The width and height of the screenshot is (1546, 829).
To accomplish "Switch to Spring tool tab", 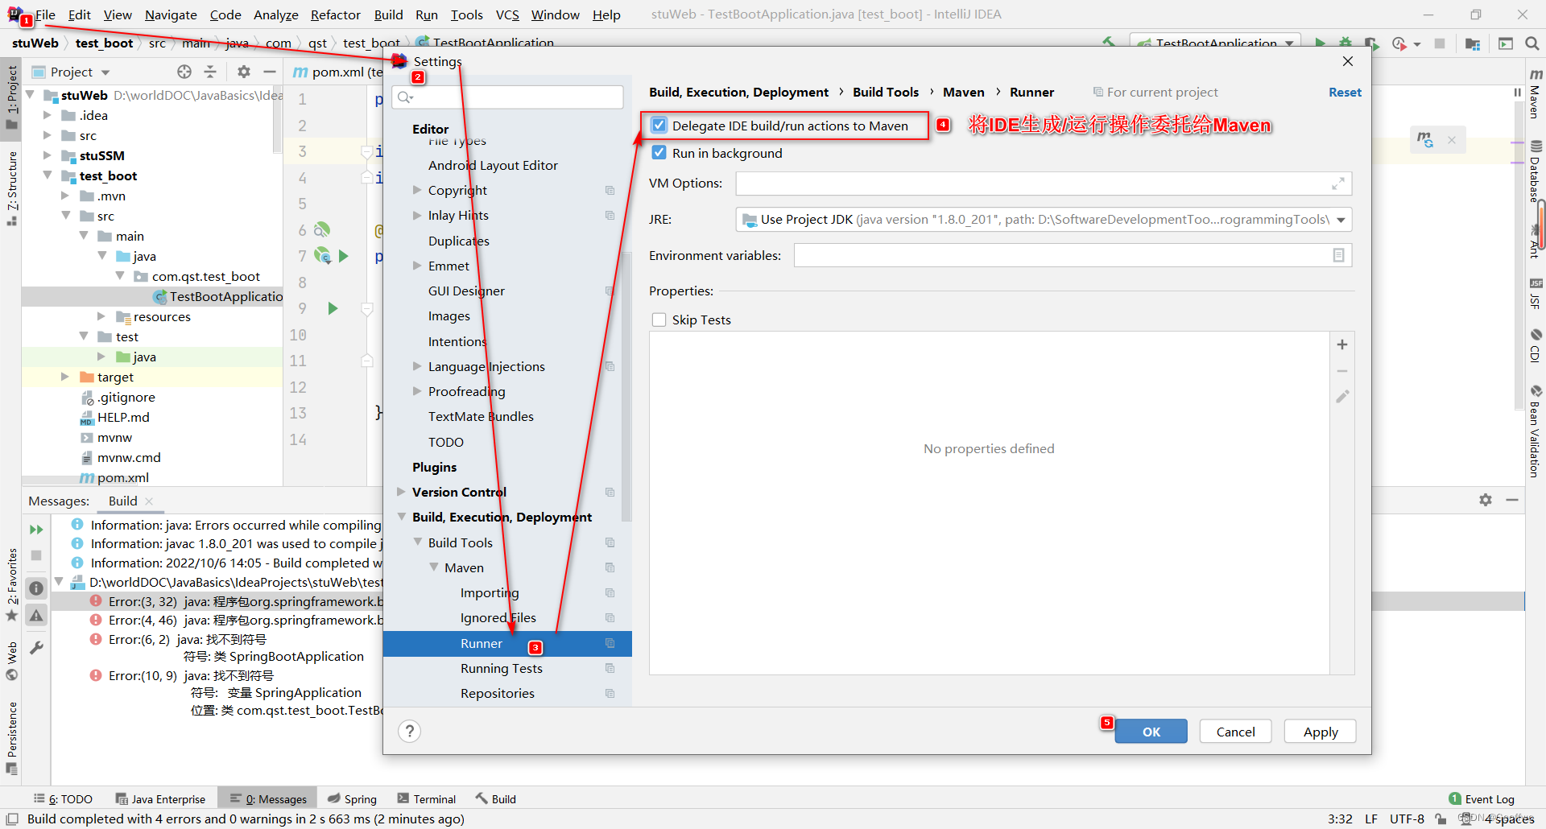I will click(x=352, y=798).
